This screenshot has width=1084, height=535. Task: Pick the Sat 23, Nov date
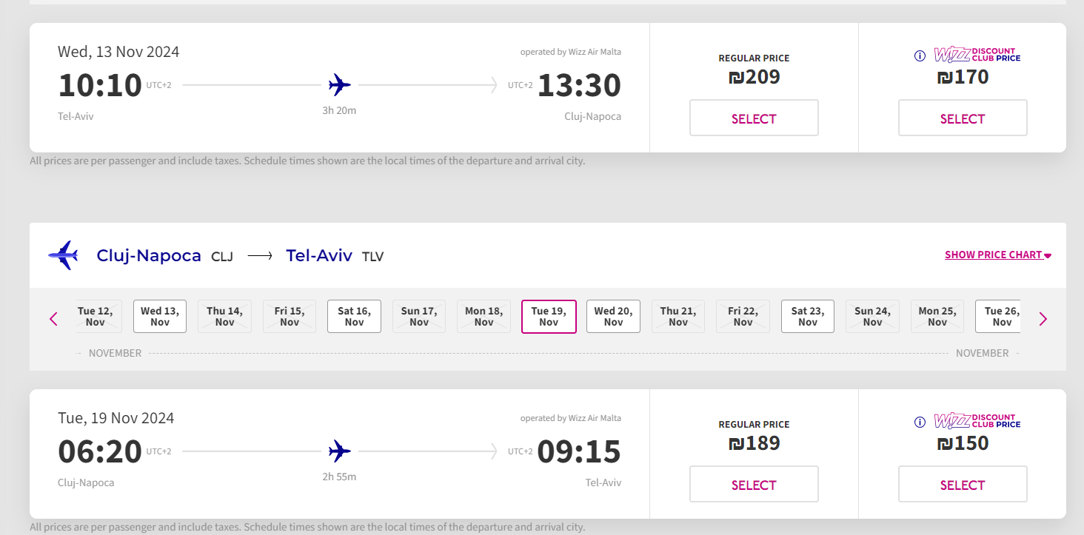click(807, 317)
